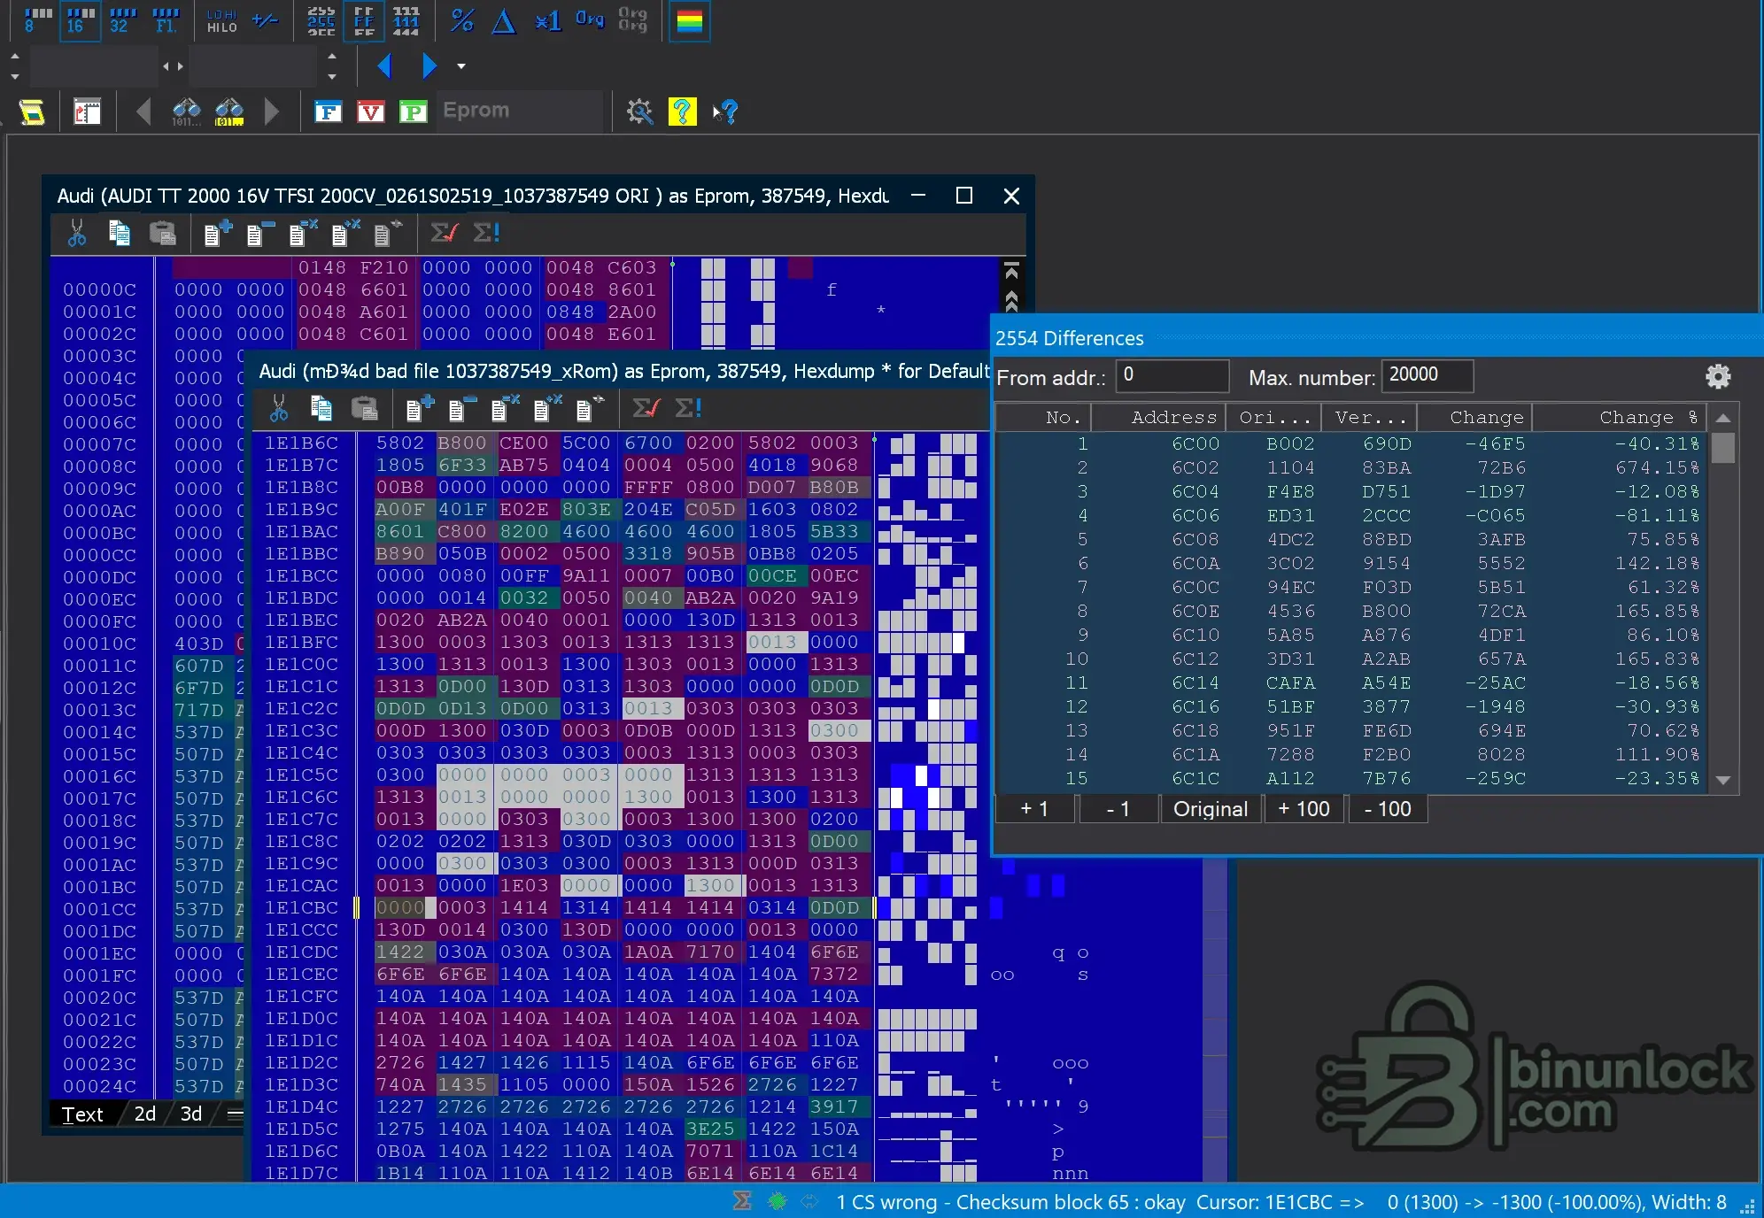This screenshot has width=1764, height=1218.
Task: Click the gray right triangle search-forward button
Action: (x=272, y=112)
